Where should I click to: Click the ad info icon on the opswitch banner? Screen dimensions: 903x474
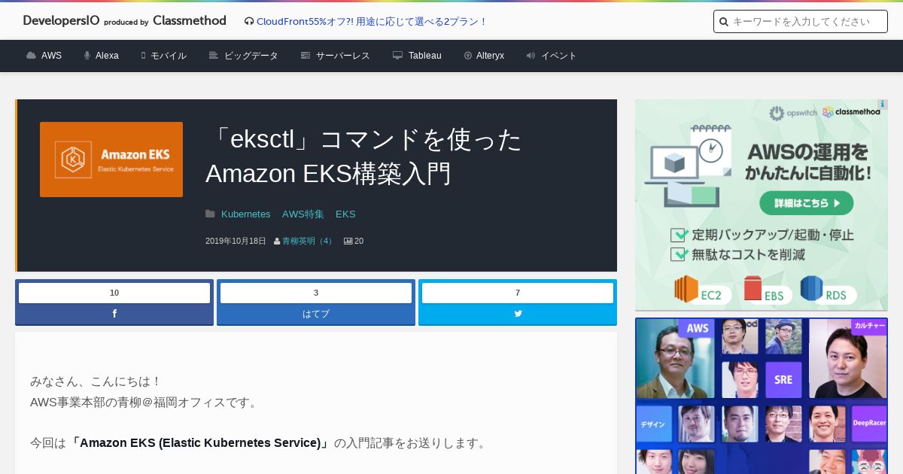[882, 105]
